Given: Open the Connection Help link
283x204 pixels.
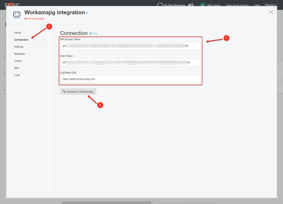Looking at the screenshot, I should click(94, 34).
